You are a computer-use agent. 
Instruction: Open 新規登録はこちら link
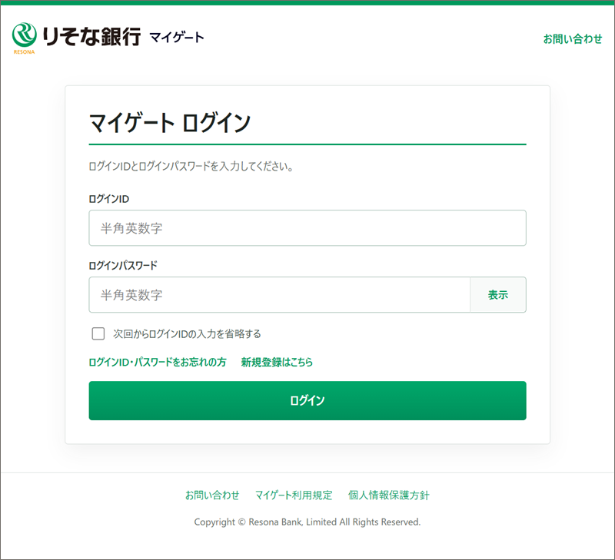point(277,362)
